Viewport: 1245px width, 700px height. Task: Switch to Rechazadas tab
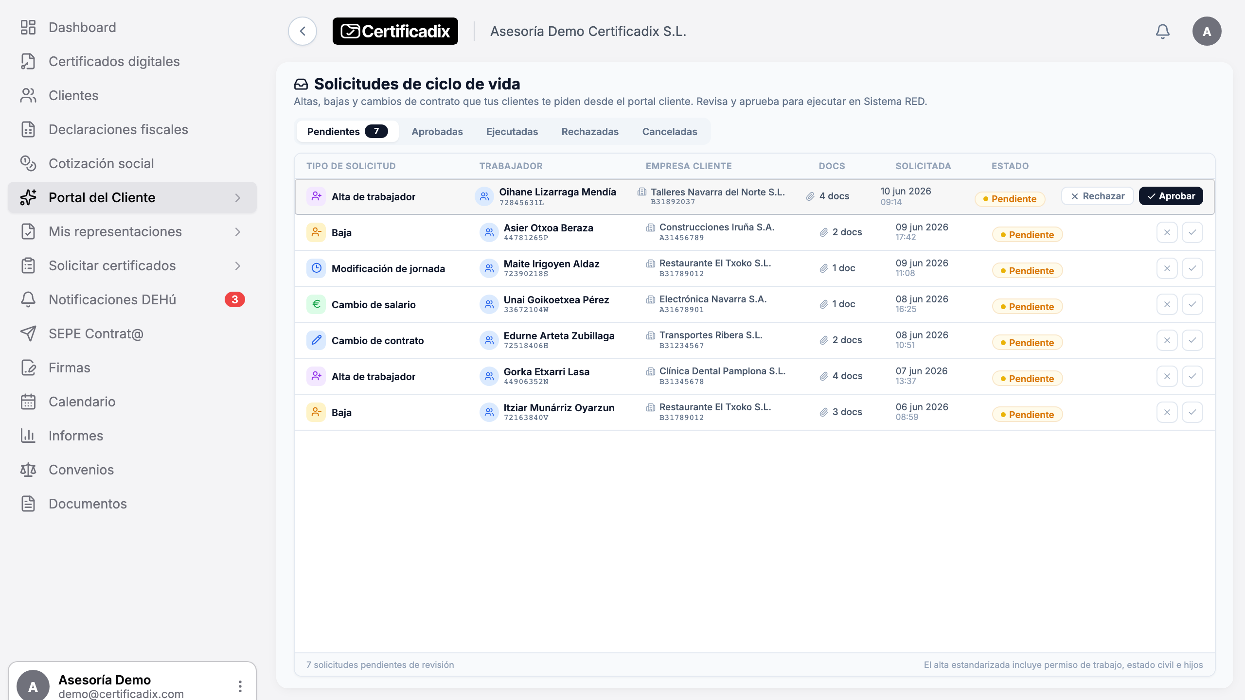(x=590, y=131)
